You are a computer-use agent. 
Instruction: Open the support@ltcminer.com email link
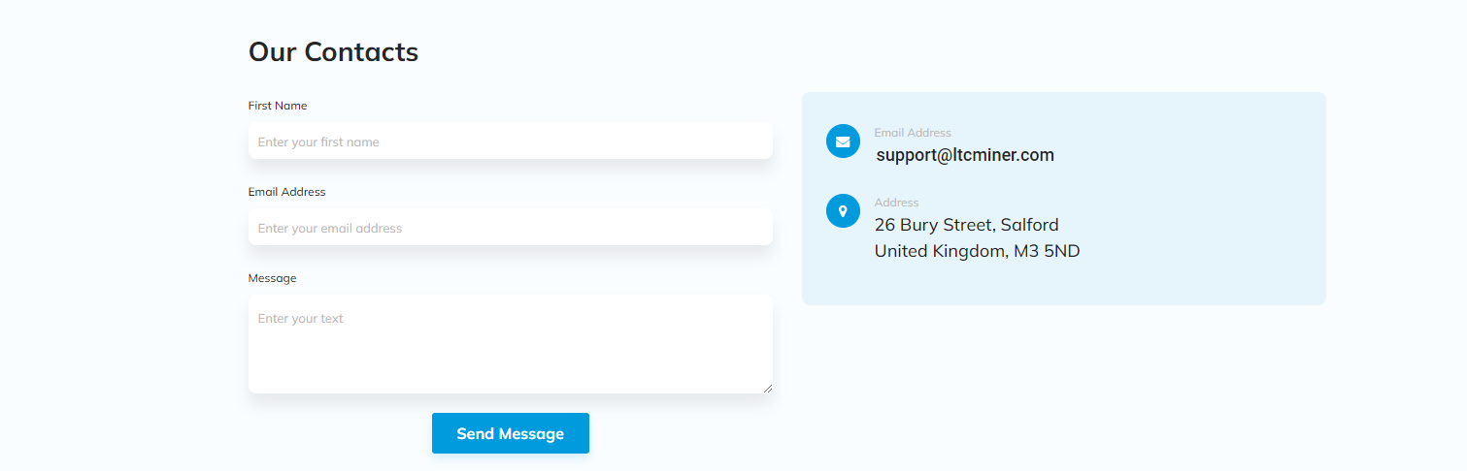[x=965, y=155]
